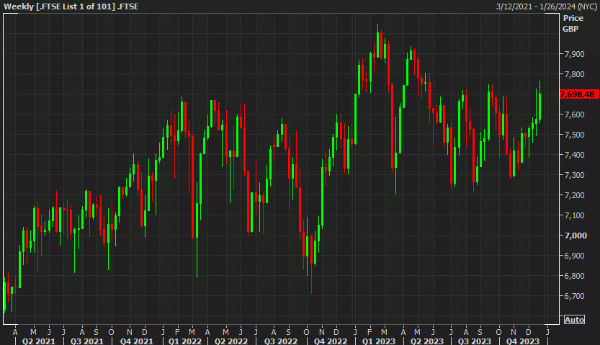Click the 7,200 price axis label
This screenshot has height=345, width=600.
tap(574, 195)
